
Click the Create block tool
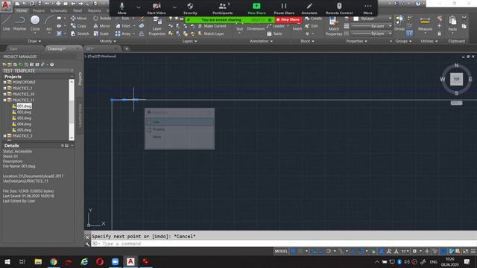(313, 19)
